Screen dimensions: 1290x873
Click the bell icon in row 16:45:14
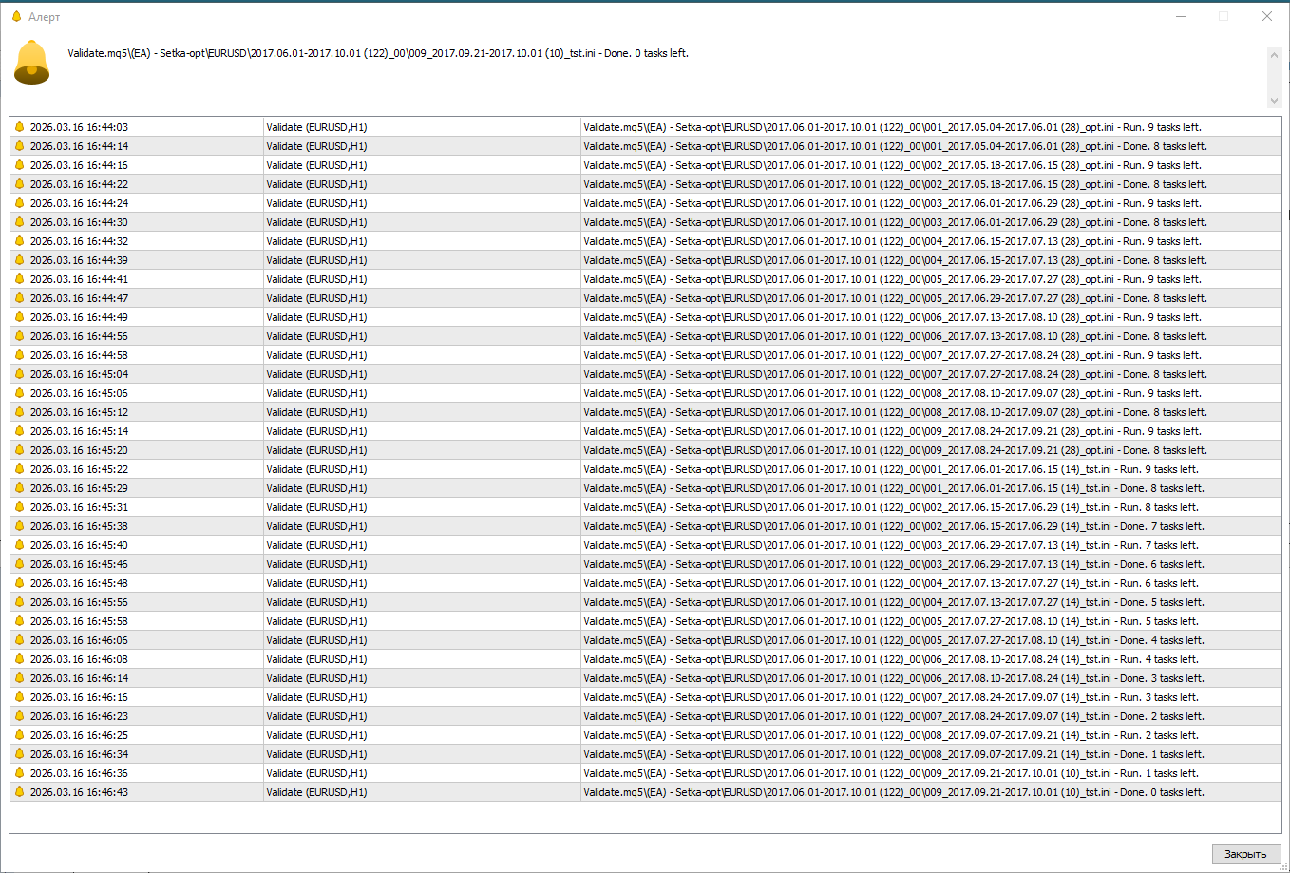point(19,431)
